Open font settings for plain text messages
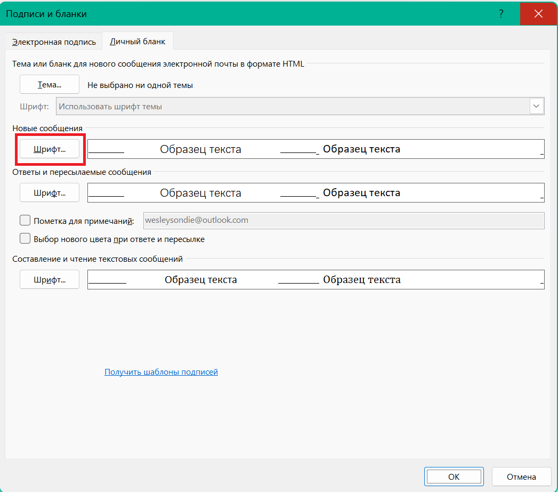 click(x=49, y=279)
